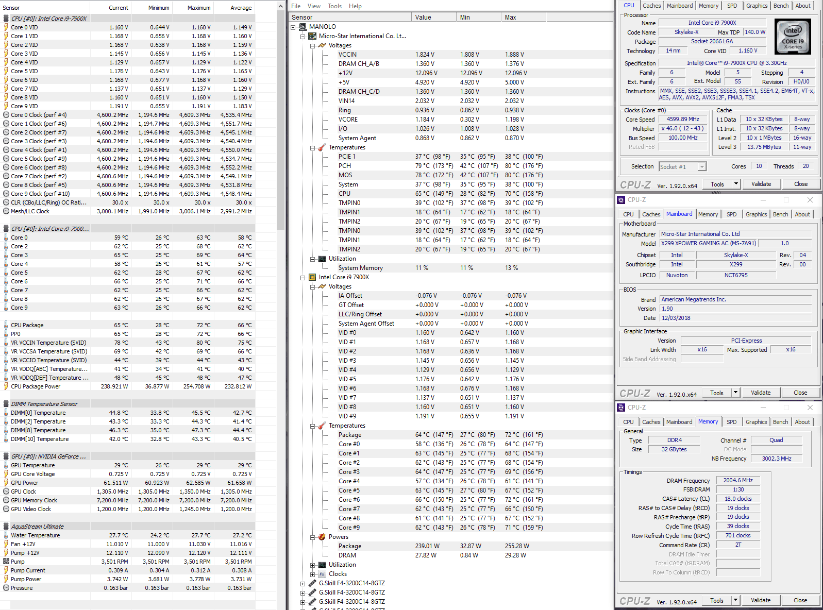This screenshot has width=823, height=610.
Task: Click the HWiNFO scrollbar up arrow
Action: point(281,6)
